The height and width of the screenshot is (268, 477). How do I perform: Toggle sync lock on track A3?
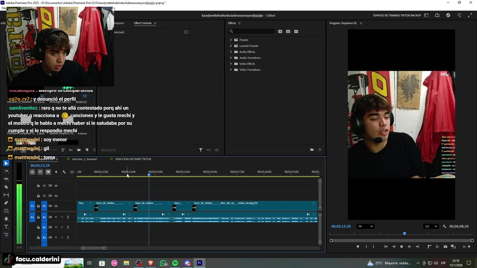tap(50, 237)
